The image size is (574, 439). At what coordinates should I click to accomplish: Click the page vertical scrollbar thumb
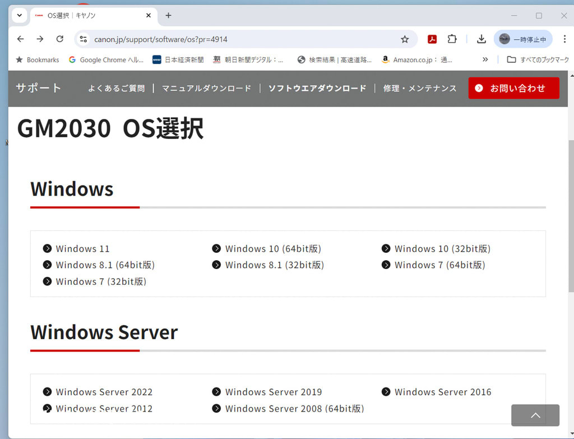571,216
